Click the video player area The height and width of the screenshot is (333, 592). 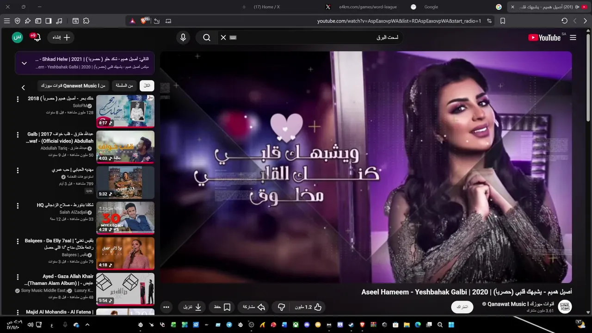coord(366,167)
